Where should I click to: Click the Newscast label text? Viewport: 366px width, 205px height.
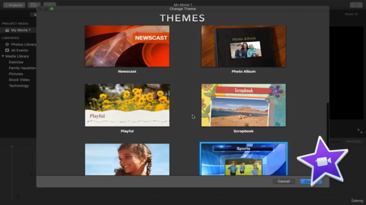tap(127, 71)
